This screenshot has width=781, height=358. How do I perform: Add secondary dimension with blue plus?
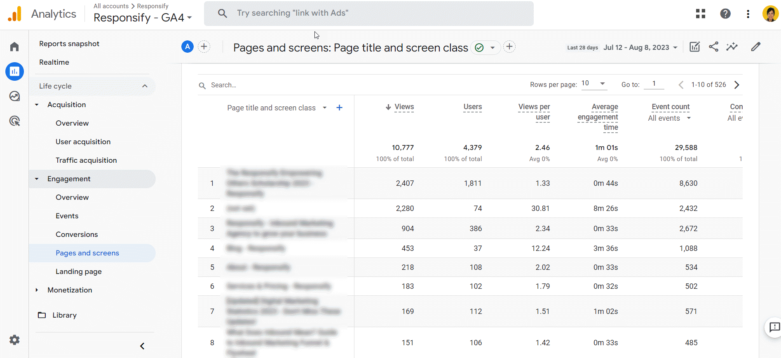pos(339,108)
